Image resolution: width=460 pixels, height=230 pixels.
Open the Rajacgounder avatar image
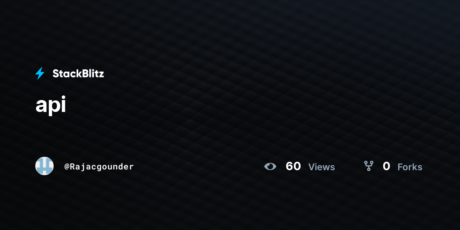44,166
